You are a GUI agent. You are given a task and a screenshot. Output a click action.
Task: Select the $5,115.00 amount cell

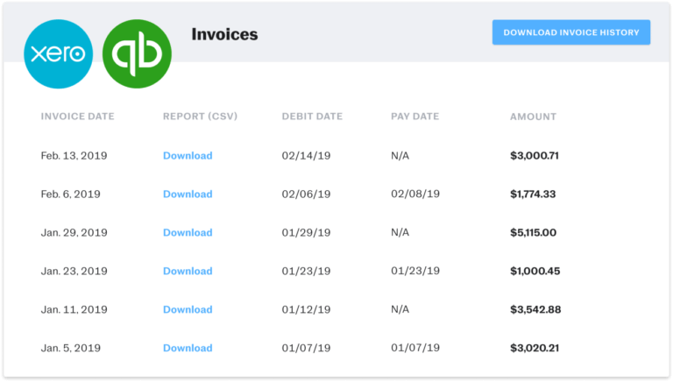533,233
